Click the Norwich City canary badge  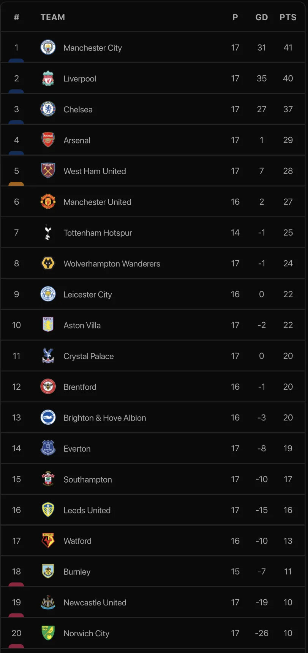coord(48,633)
